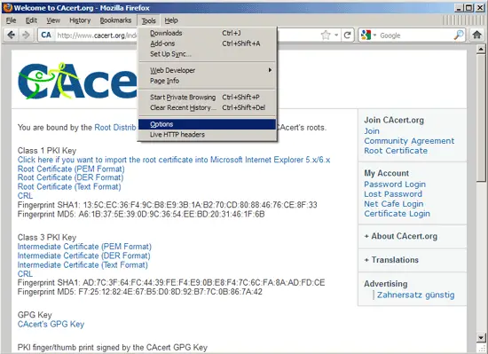Open the Class 3 CRL link
This screenshot has height=354, width=488.
[25, 274]
